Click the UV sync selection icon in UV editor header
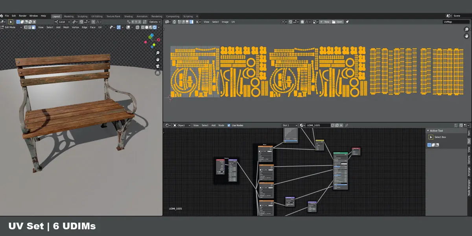The height and width of the screenshot is (236, 472). point(174,22)
